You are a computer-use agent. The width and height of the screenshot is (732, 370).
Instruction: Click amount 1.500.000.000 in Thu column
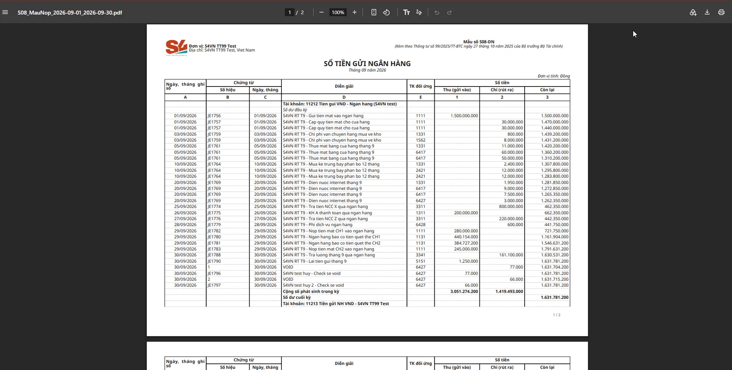pyautogui.click(x=464, y=116)
